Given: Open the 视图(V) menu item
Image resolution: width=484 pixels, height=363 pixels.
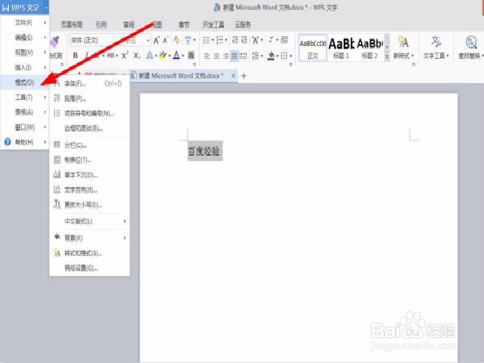Looking at the screenshot, I should (25, 52).
